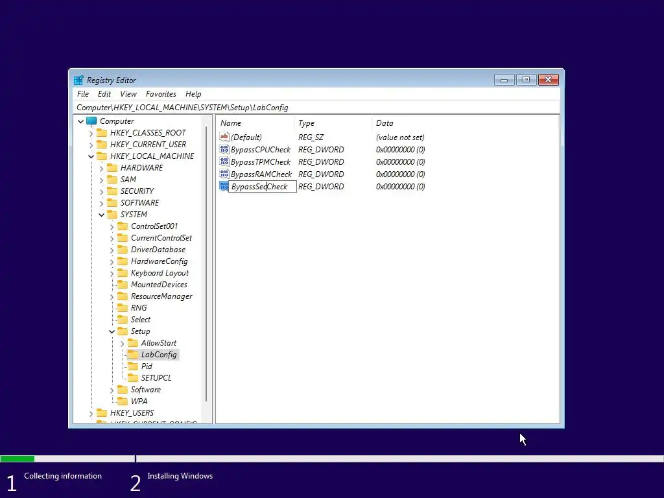Collapse the Setup key arrow

(112, 331)
